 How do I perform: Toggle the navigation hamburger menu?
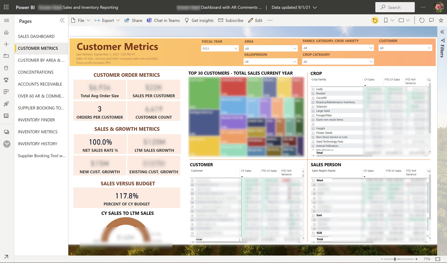pos(7,21)
